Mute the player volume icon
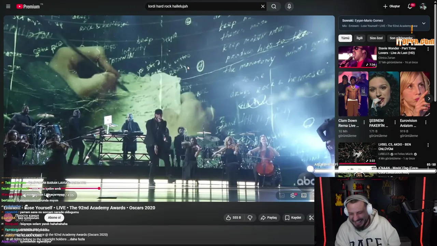Screen dimensions: 437x246 [x=48, y=195]
